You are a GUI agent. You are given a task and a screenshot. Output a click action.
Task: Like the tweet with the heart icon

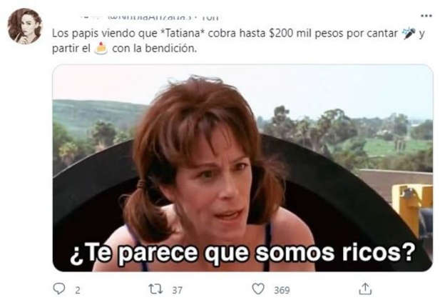click(x=258, y=289)
